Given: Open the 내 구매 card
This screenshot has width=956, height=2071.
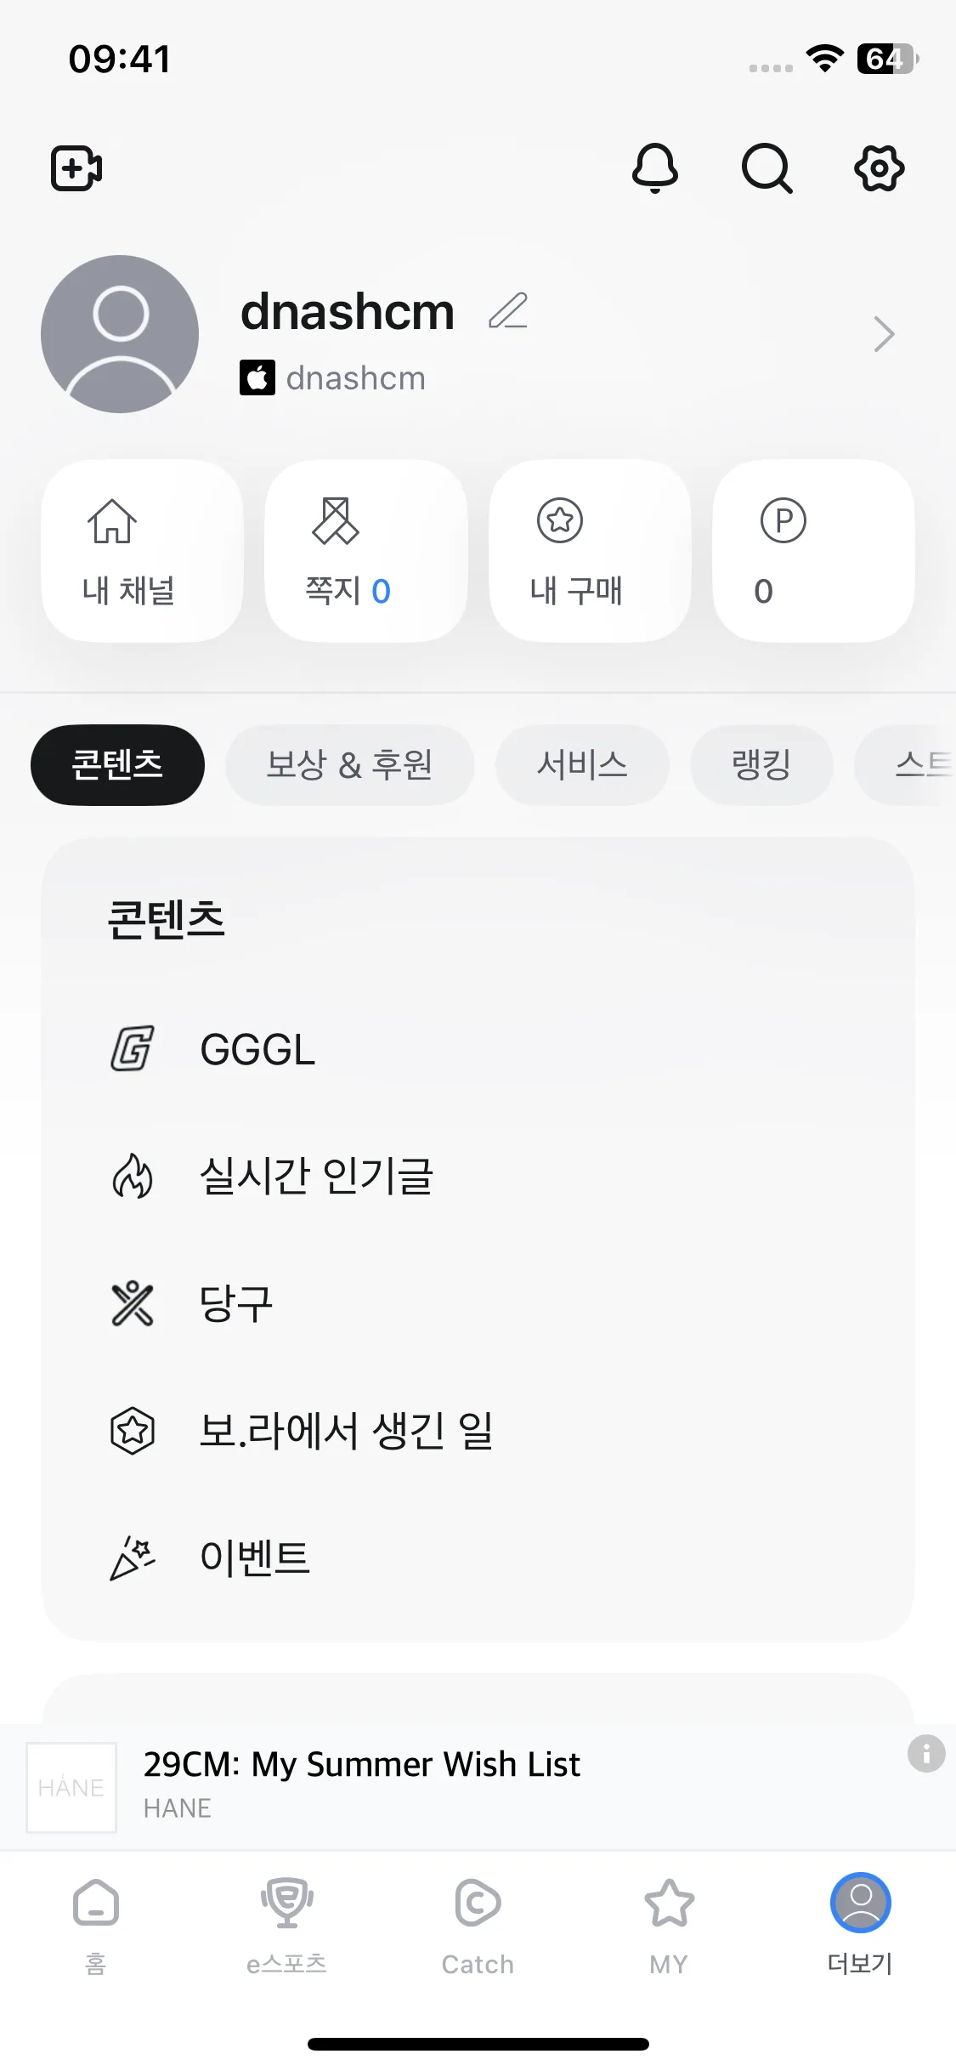Looking at the screenshot, I should 590,551.
